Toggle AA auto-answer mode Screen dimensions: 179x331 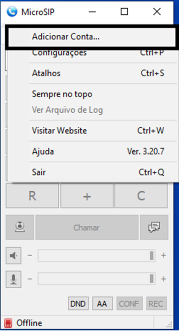pos(102,303)
